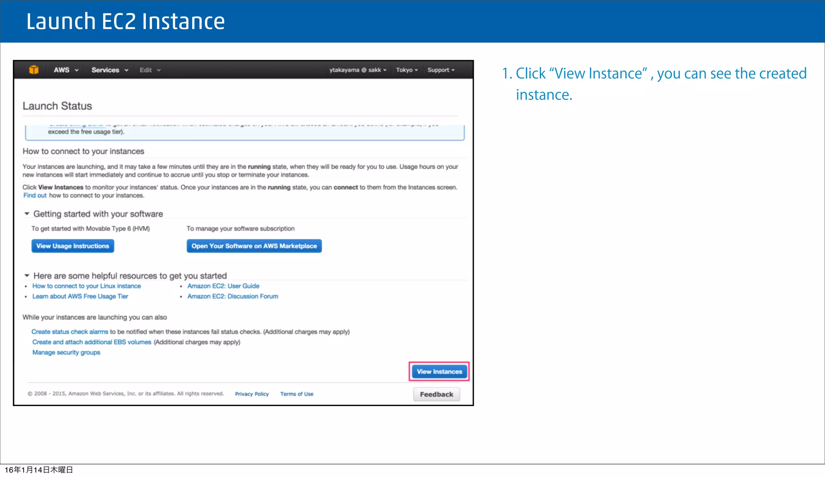Open How to connect to your Linux instance
825x477 pixels.
pyautogui.click(x=87, y=286)
